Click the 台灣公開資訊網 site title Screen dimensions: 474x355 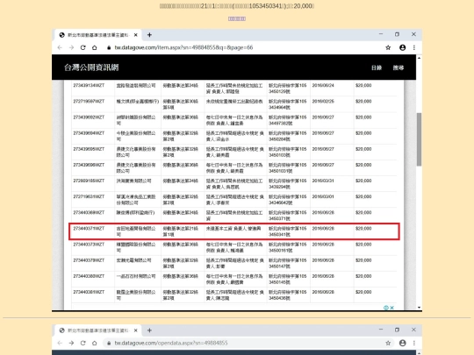click(x=91, y=67)
